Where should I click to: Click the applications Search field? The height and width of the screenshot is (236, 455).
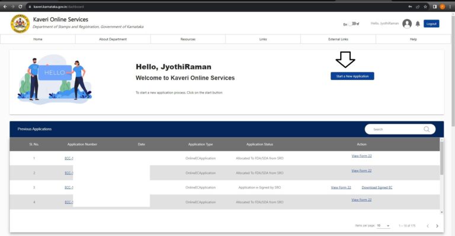(x=400, y=129)
